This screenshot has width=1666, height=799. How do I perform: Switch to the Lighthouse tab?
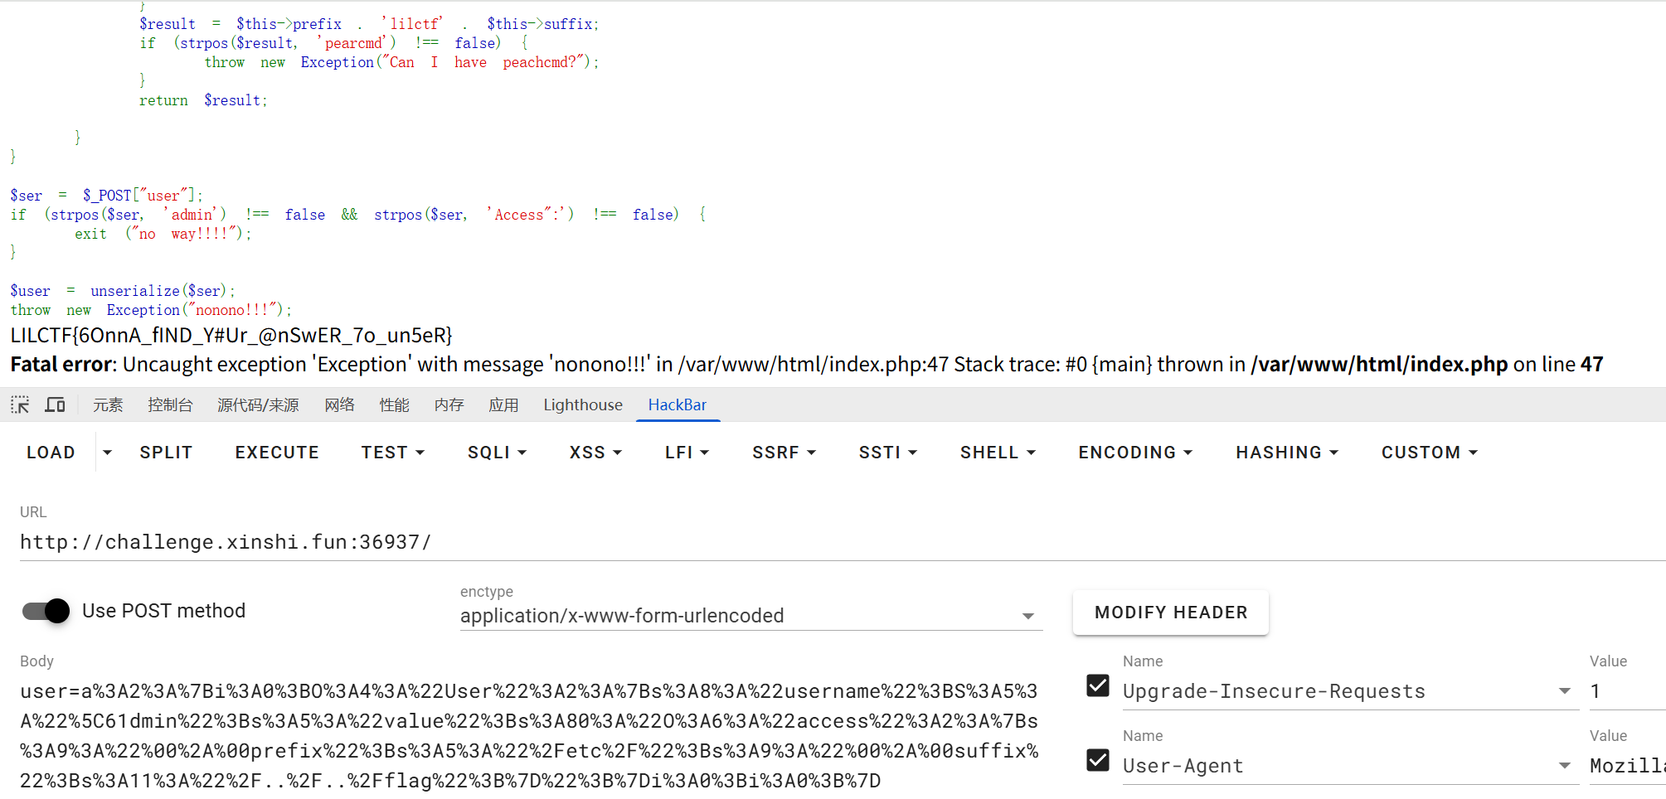tap(582, 405)
